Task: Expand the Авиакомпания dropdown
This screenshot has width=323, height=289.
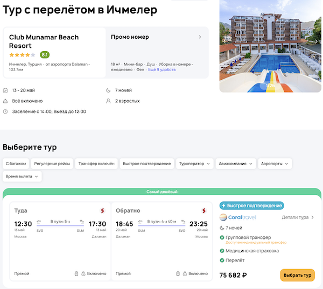Action: coord(236,164)
